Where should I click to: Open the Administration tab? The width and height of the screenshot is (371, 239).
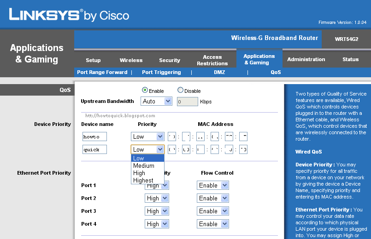click(x=306, y=59)
